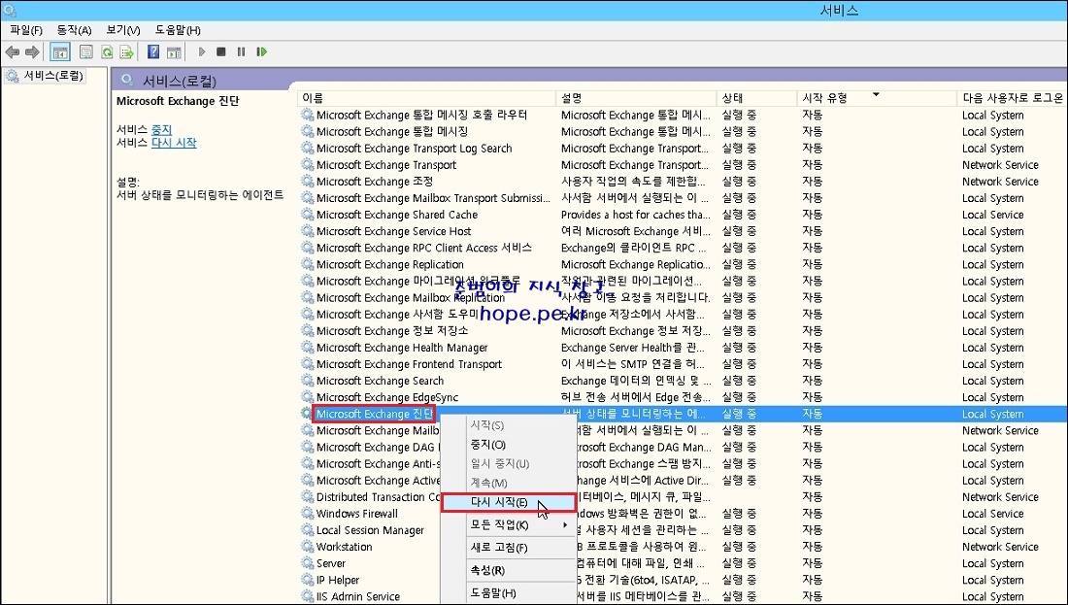This screenshot has width=1068, height=605.
Task: Sort by the 이름 column header
Action: (426, 98)
